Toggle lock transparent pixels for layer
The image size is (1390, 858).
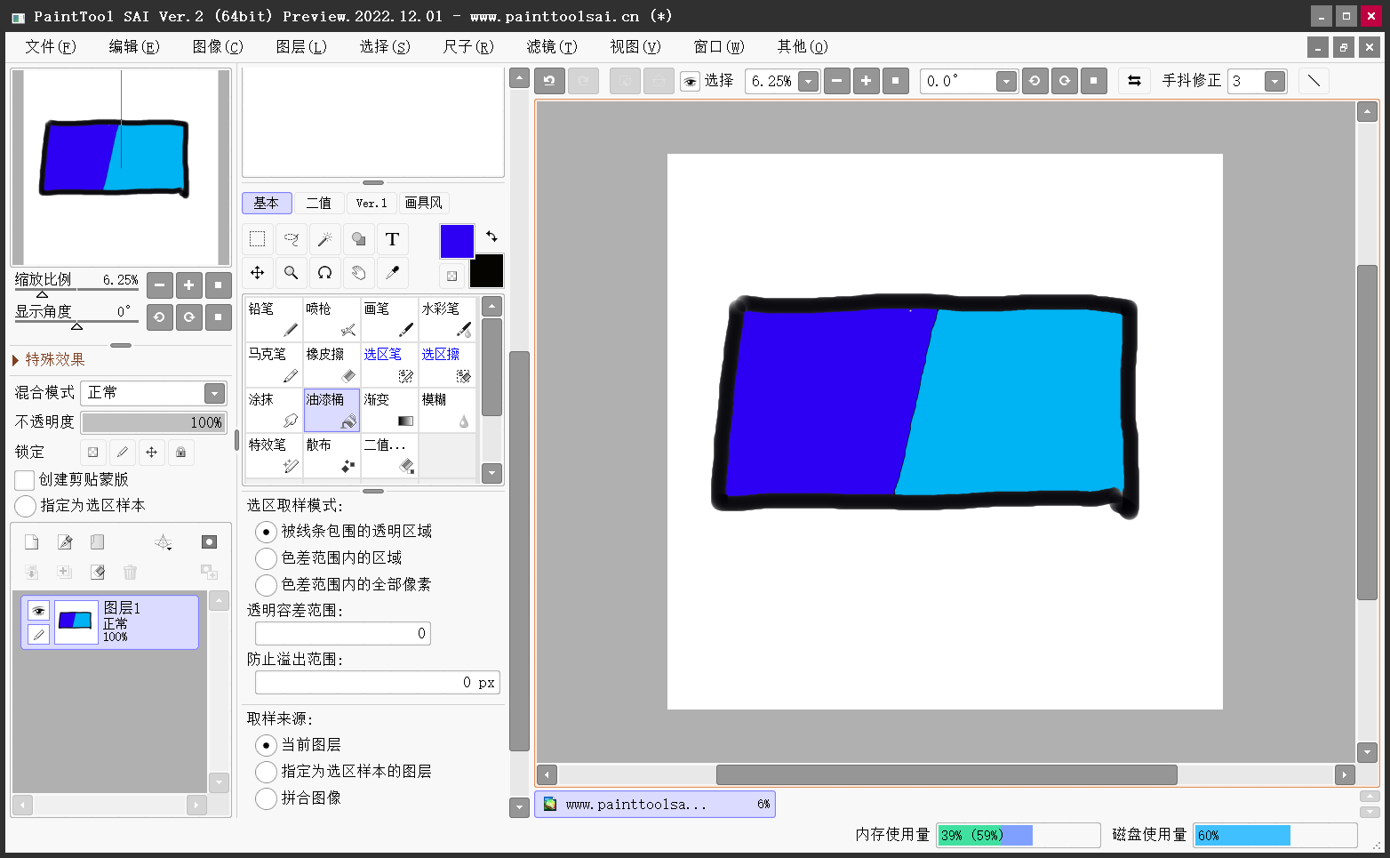[93, 453]
